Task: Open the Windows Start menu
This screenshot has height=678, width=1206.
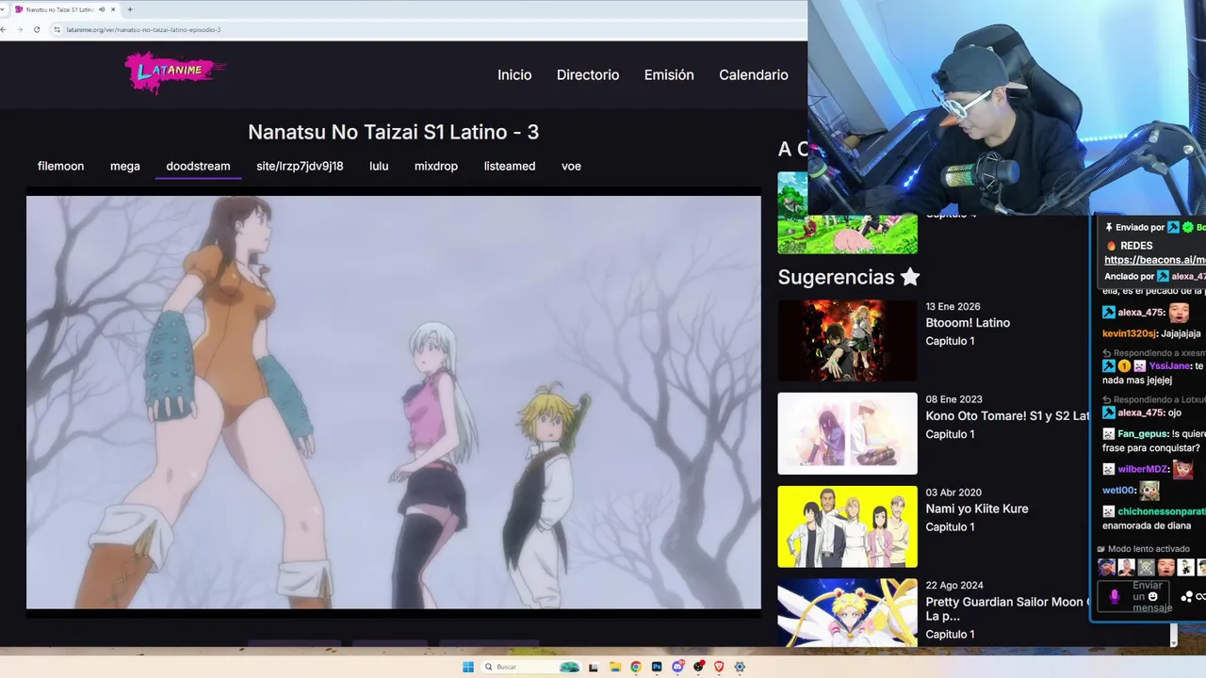Action: (x=468, y=667)
